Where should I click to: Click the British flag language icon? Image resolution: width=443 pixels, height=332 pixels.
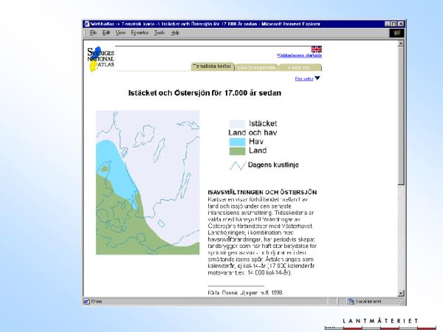(316, 49)
